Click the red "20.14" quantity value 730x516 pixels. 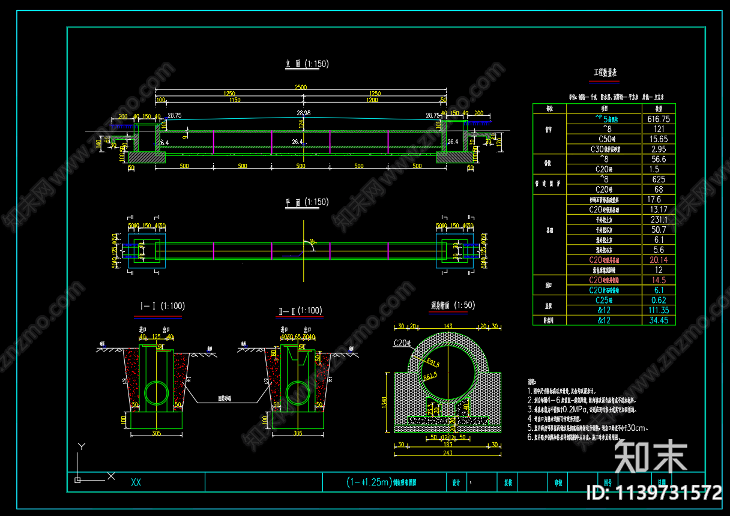click(659, 260)
